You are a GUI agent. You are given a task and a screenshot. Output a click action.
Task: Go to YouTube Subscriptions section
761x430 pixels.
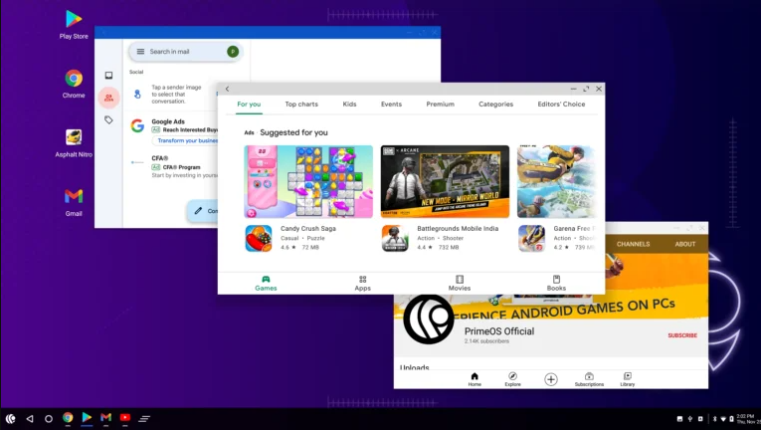click(589, 377)
